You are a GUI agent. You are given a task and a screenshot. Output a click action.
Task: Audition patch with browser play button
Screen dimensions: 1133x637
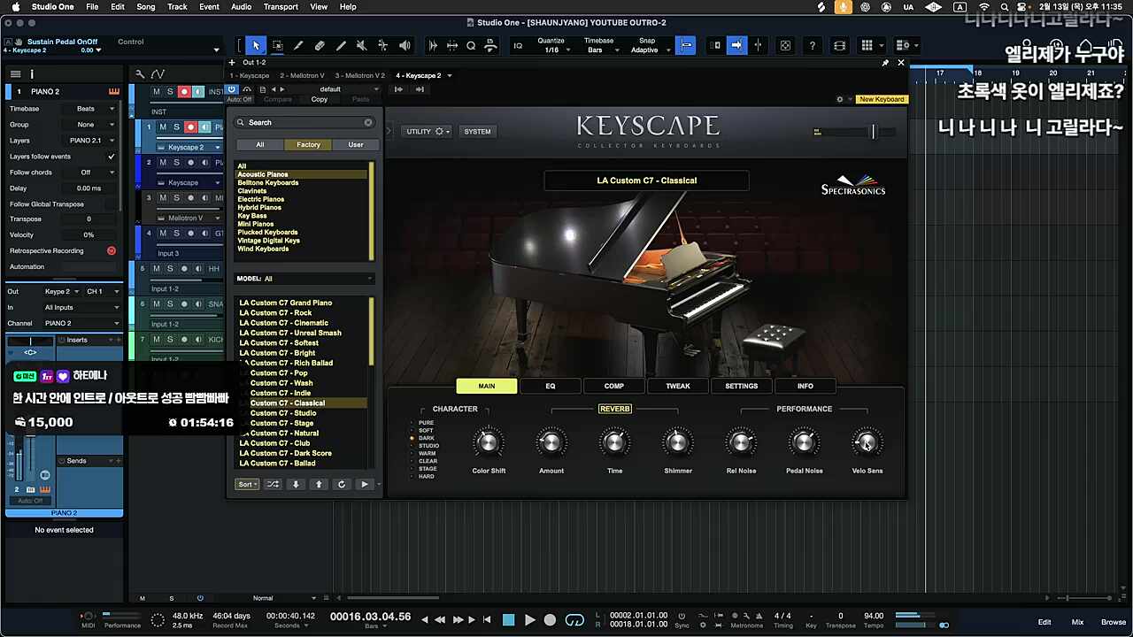(364, 484)
